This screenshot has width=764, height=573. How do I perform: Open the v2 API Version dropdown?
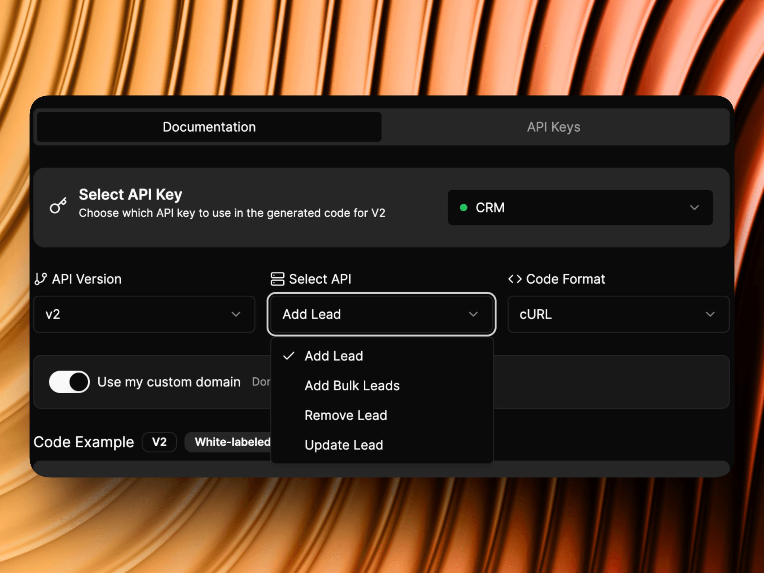144,314
